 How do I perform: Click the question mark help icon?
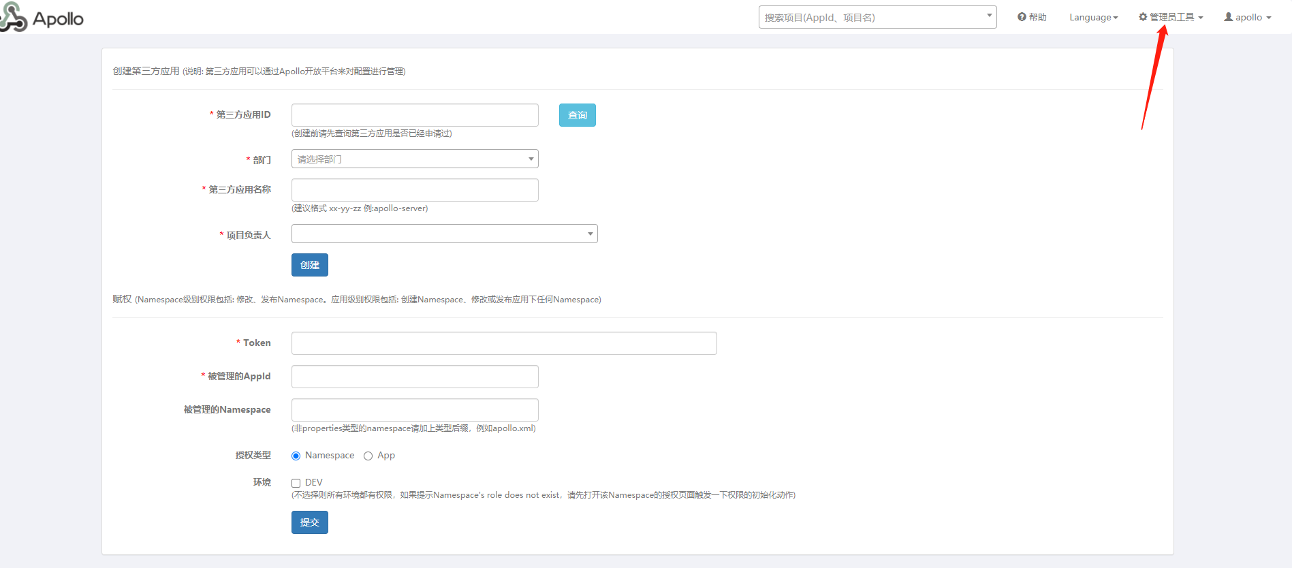[1022, 17]
